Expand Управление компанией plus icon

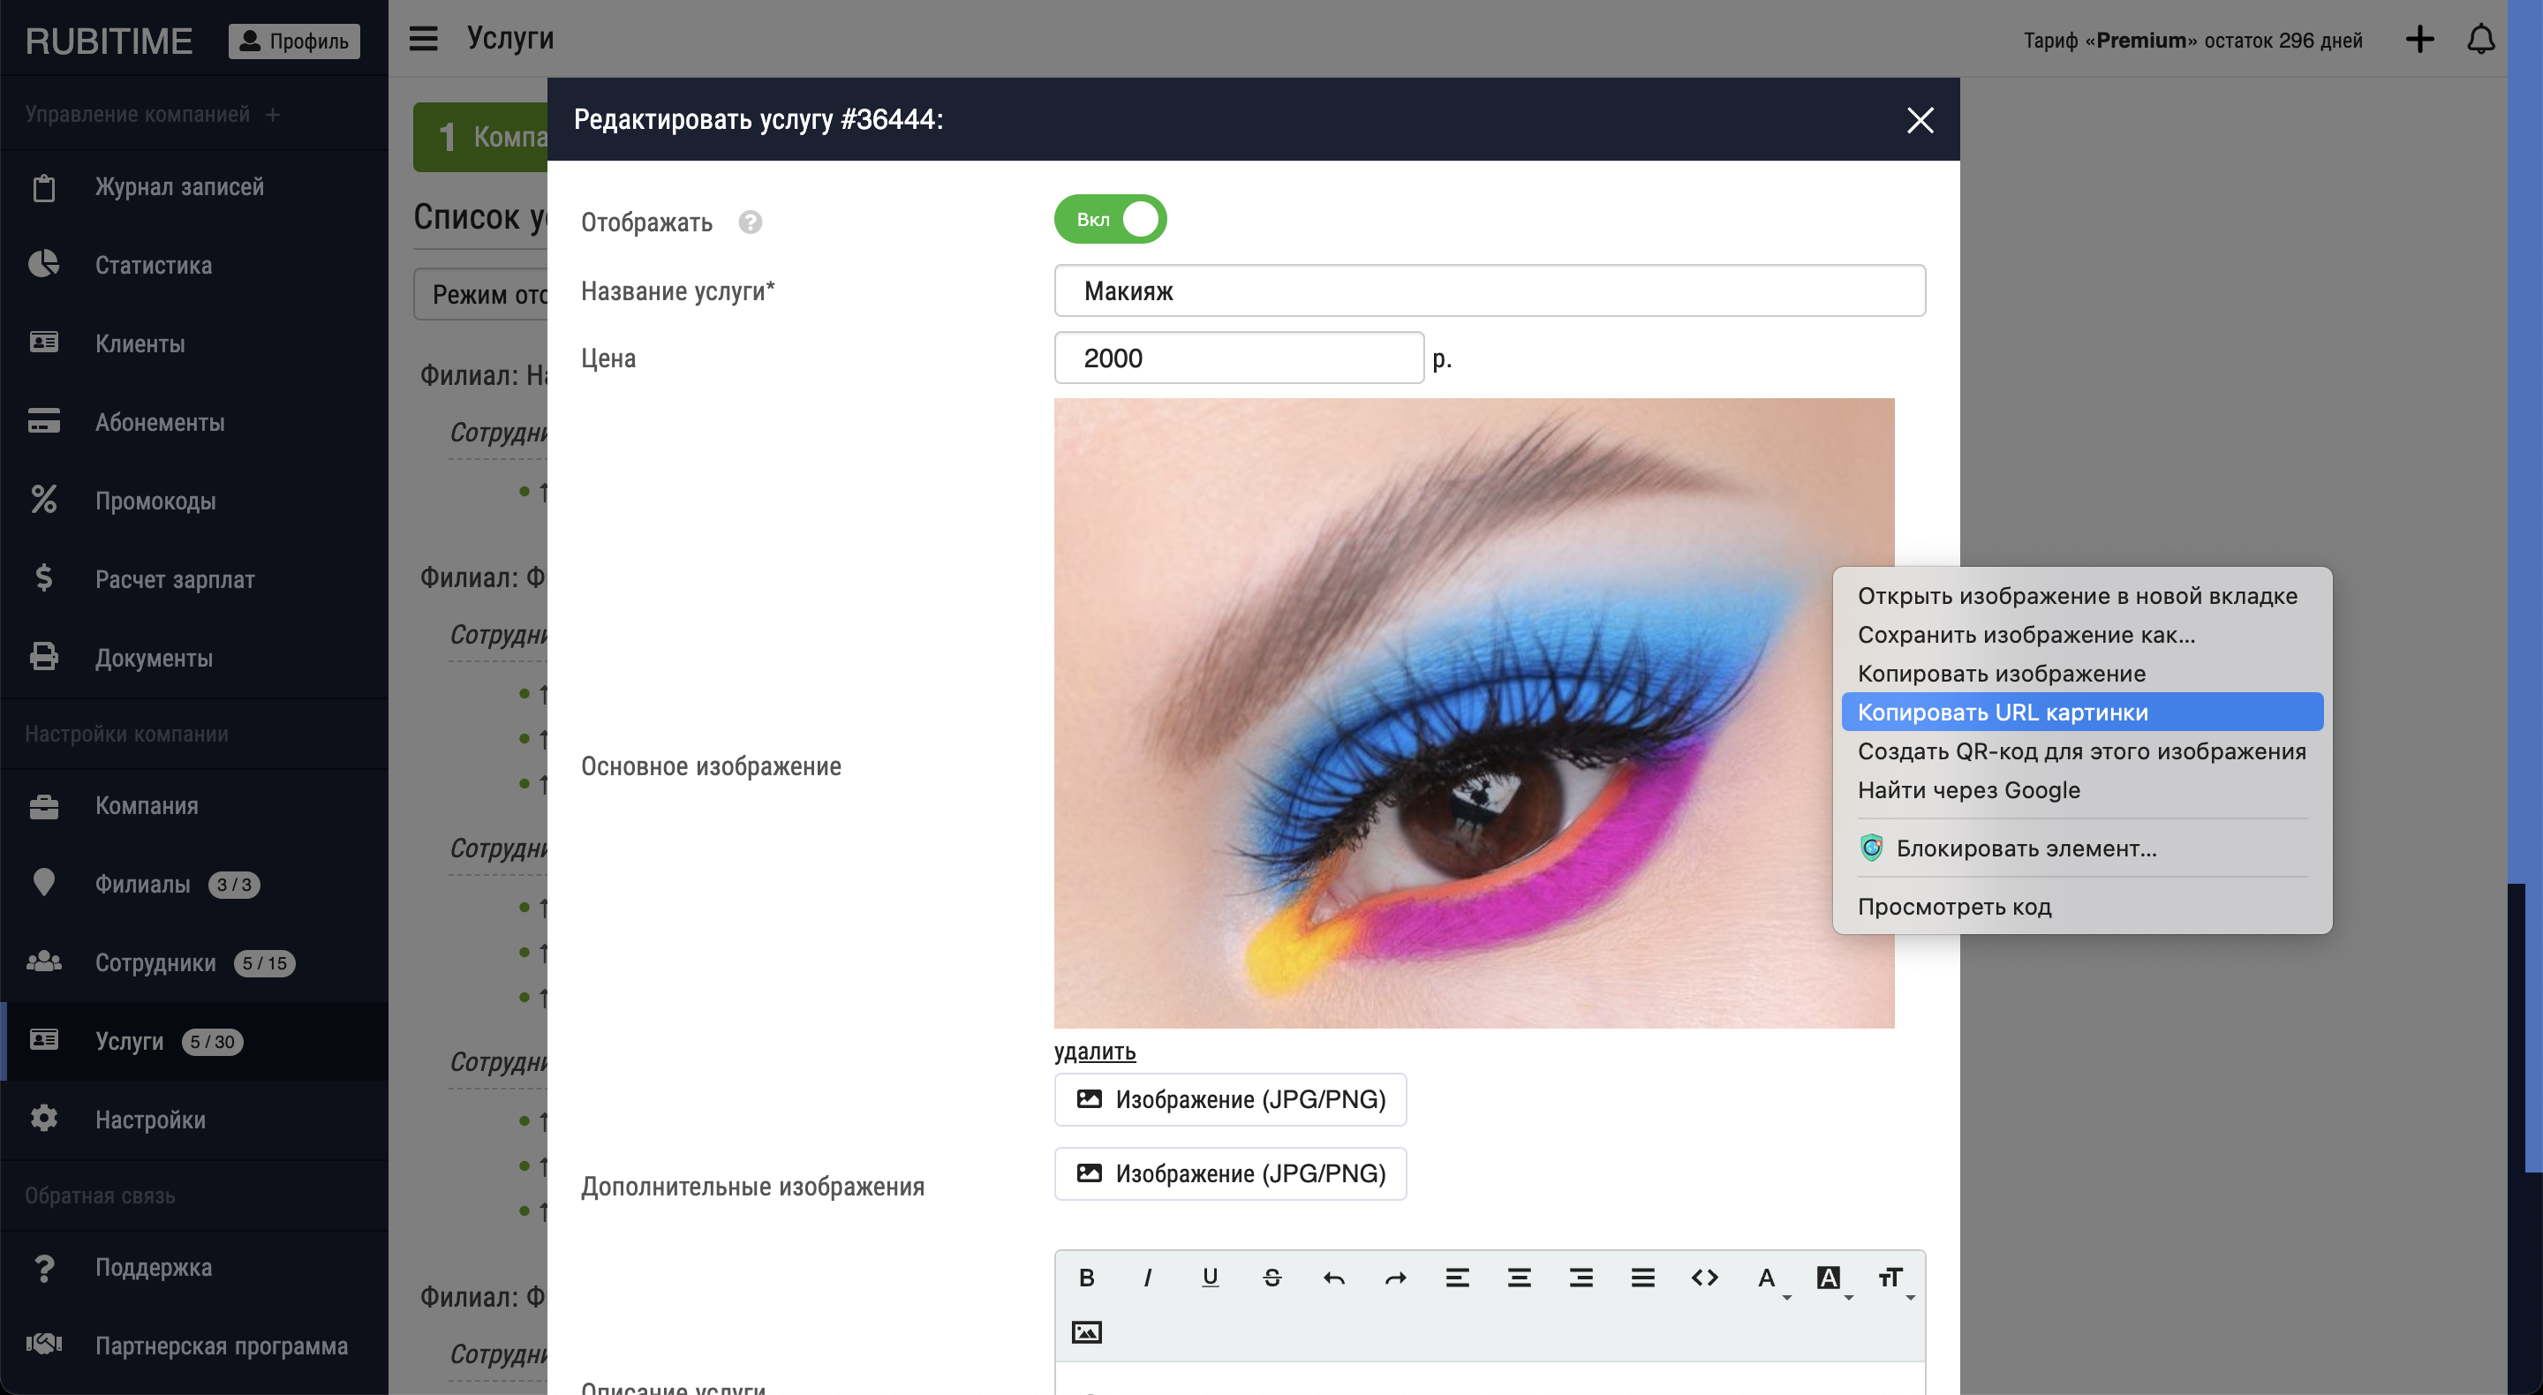(273, 115)
